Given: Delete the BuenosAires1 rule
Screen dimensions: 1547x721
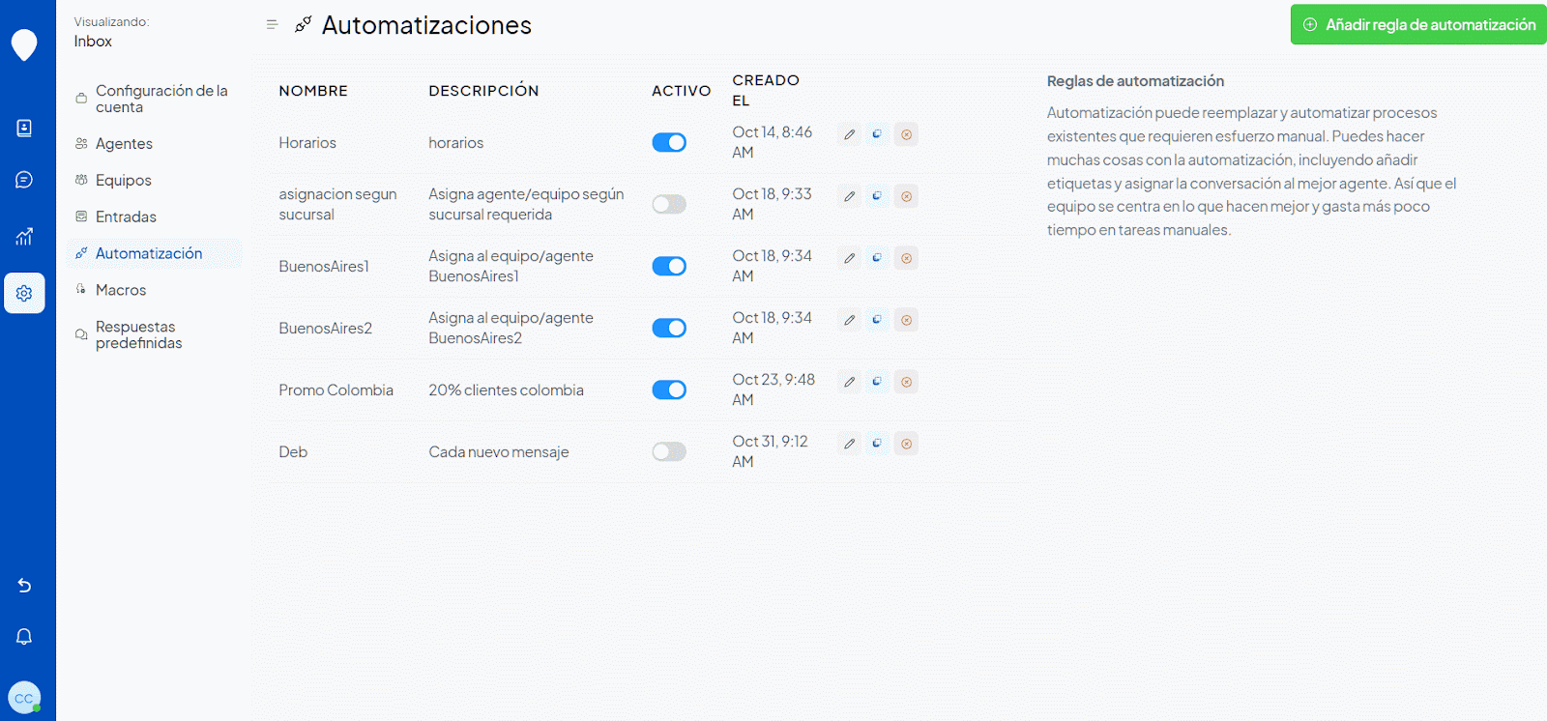Looking at the screenshot, I should point(906,258).
